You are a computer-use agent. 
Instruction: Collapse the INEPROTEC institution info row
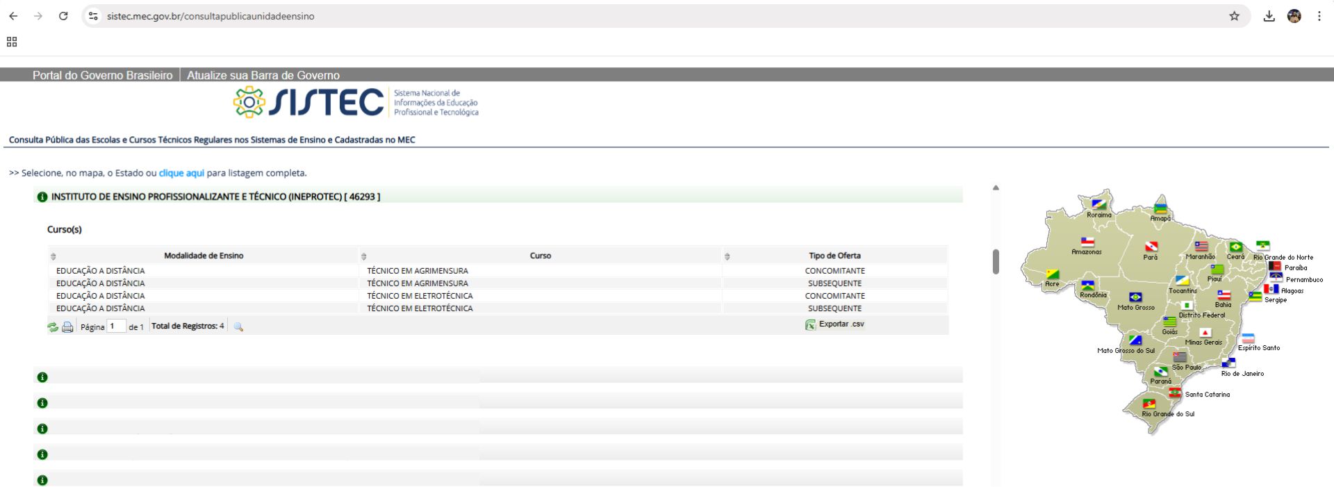42,197
